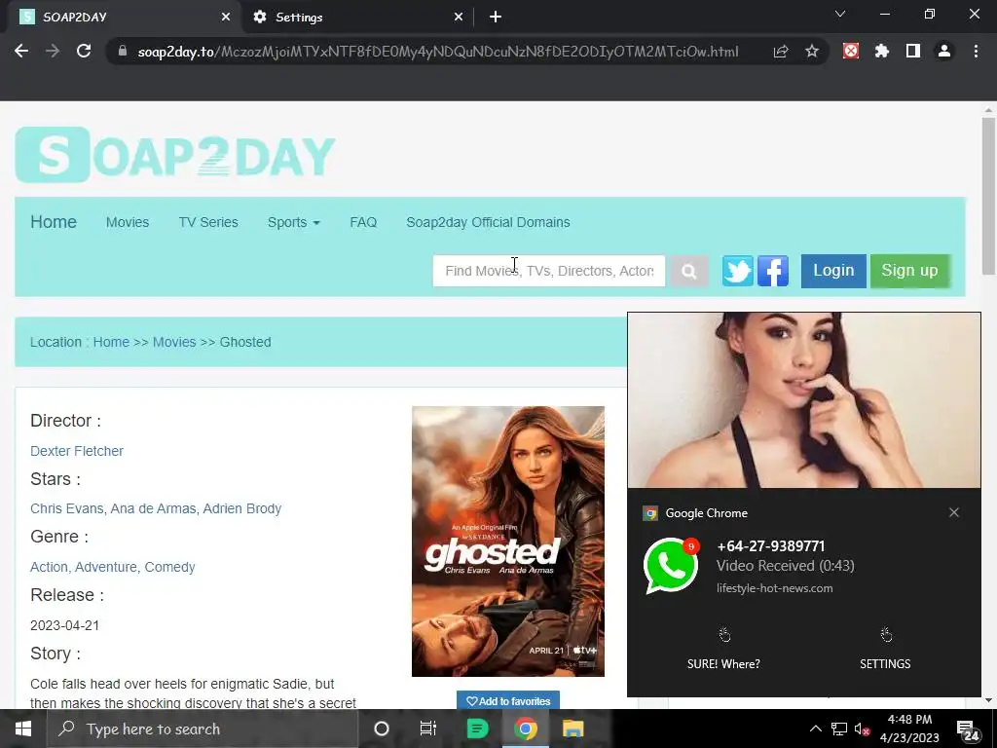This screenshot has height=748, width=997.
Task: Open the Ana de Armas star link
Action: click(153, 508)
